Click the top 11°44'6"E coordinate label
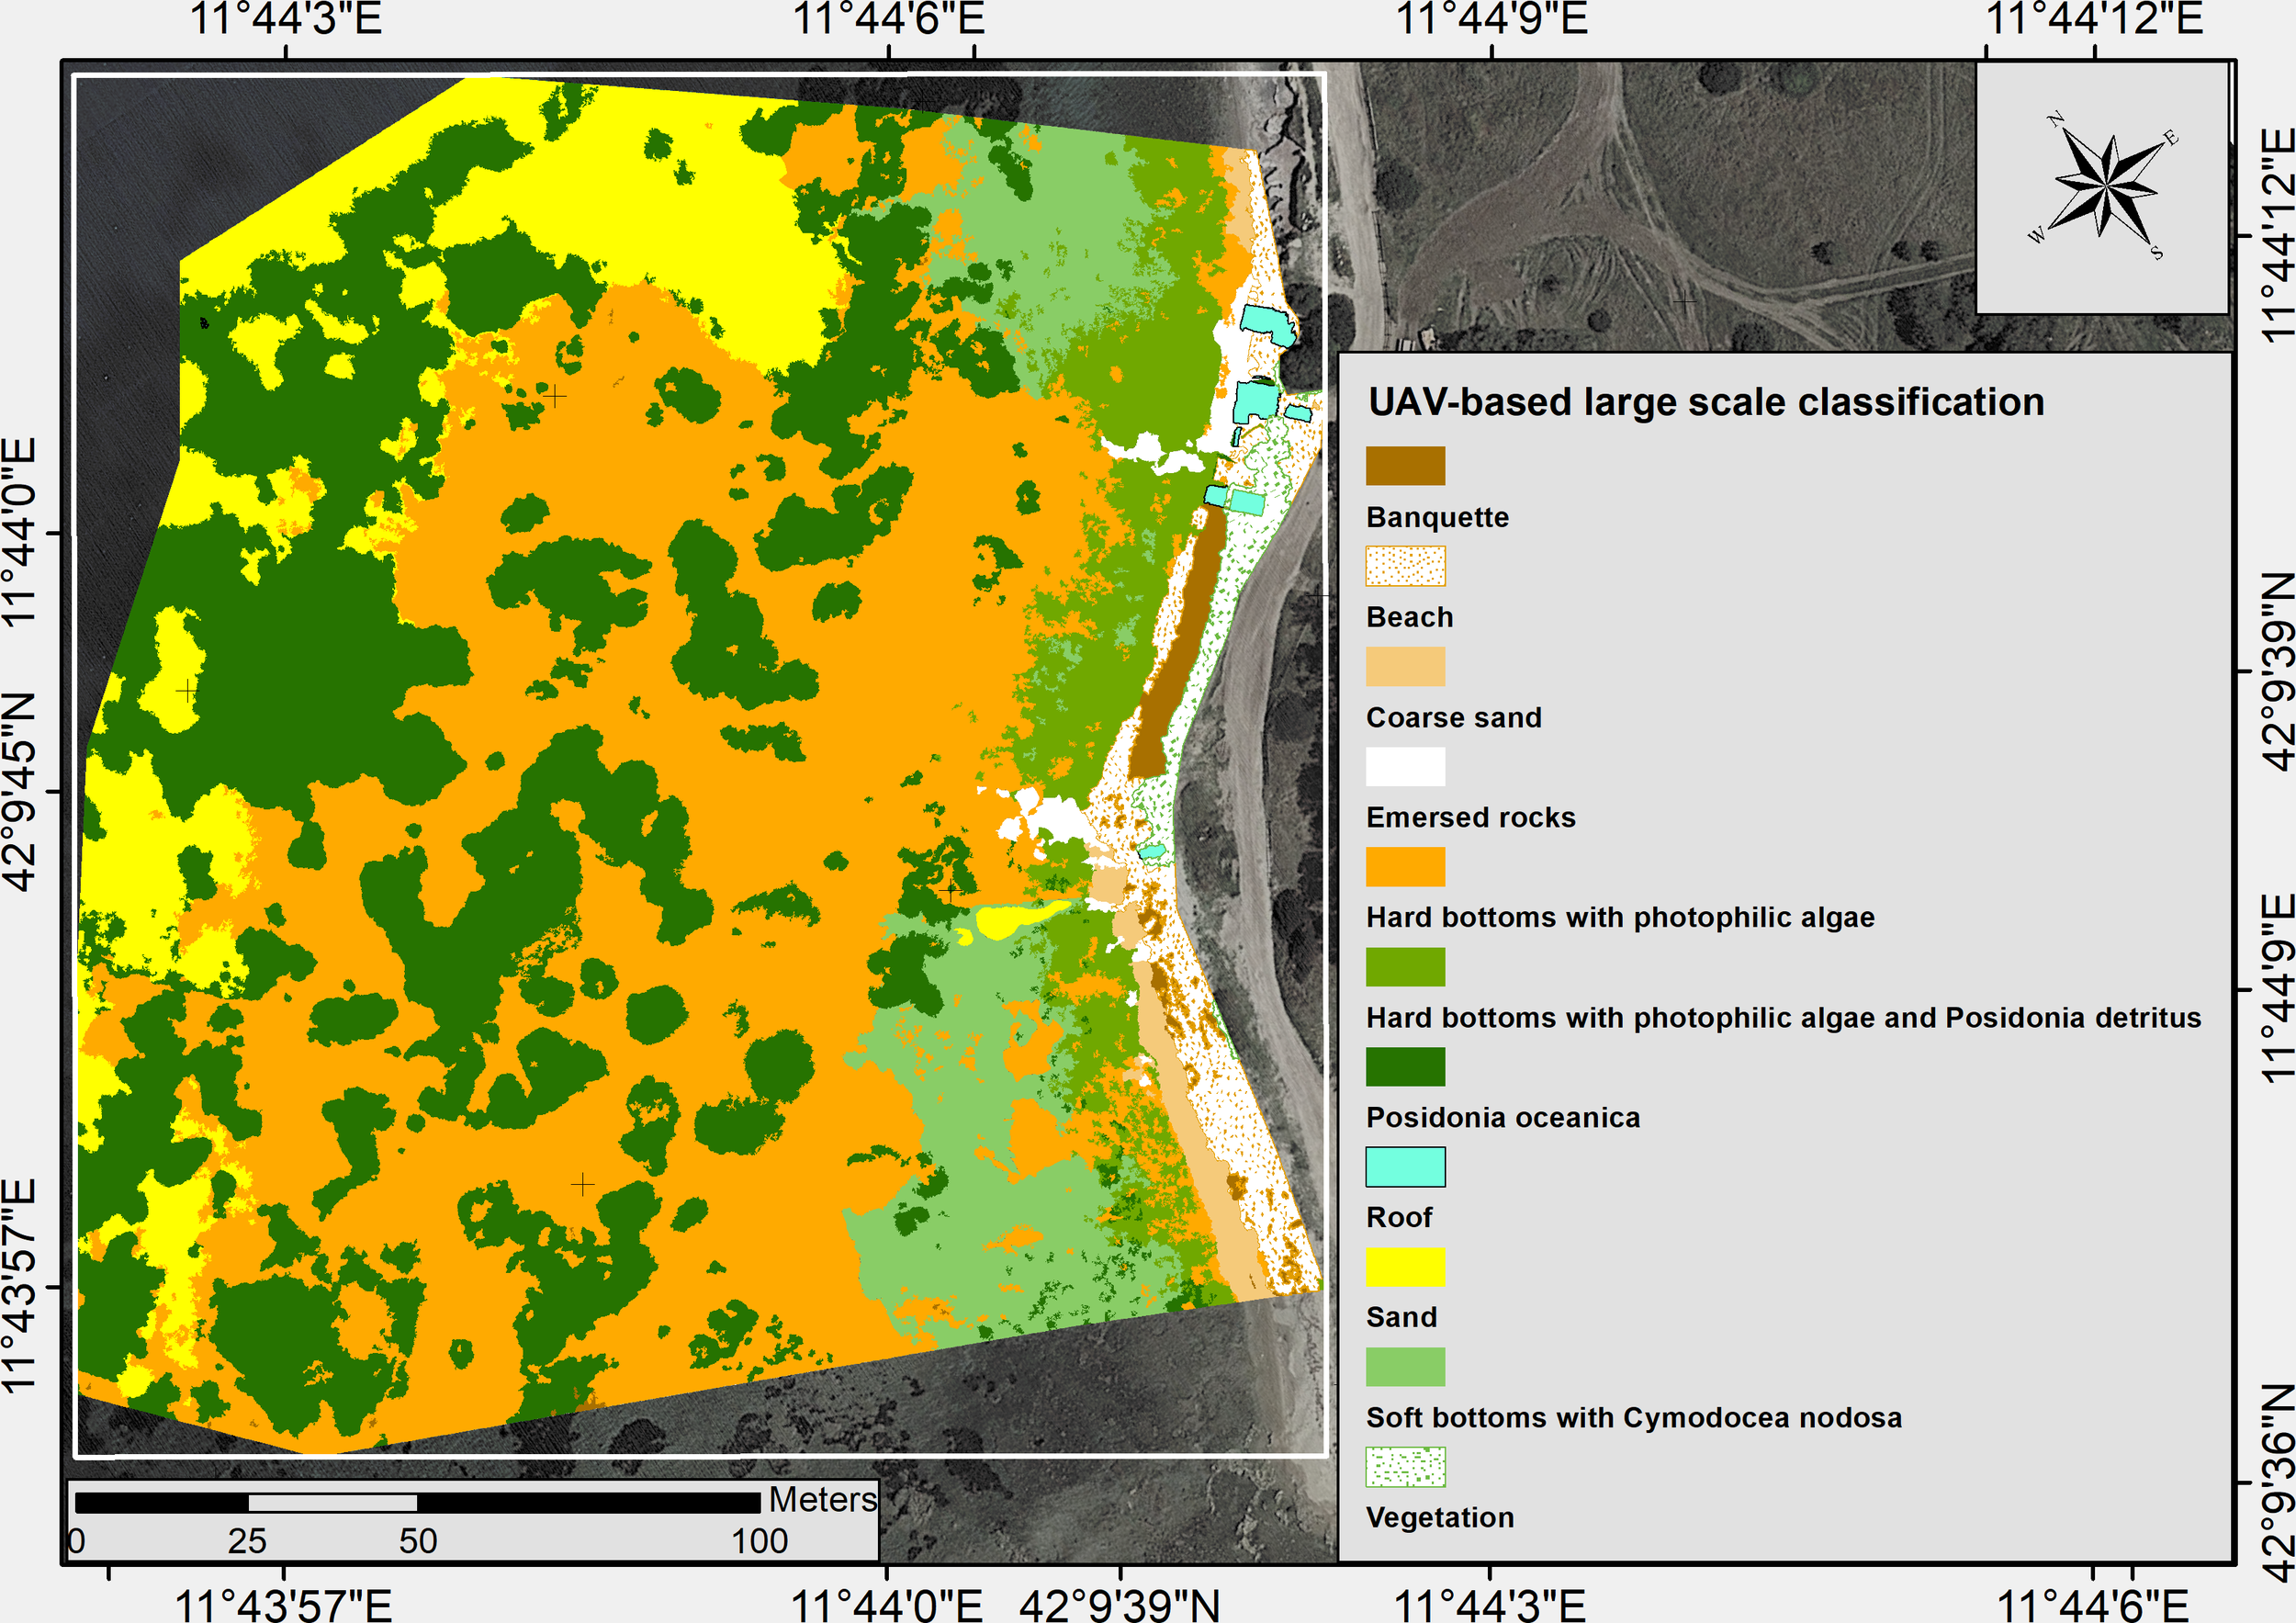2296x1623 pixels. pyautogui.click(x=888, y=19)
